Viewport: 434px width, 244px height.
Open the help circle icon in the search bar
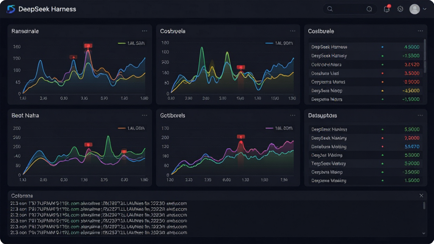click(369, 9)
